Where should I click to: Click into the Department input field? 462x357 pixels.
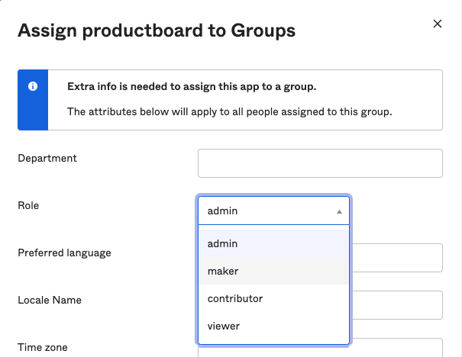click(320, 163)
